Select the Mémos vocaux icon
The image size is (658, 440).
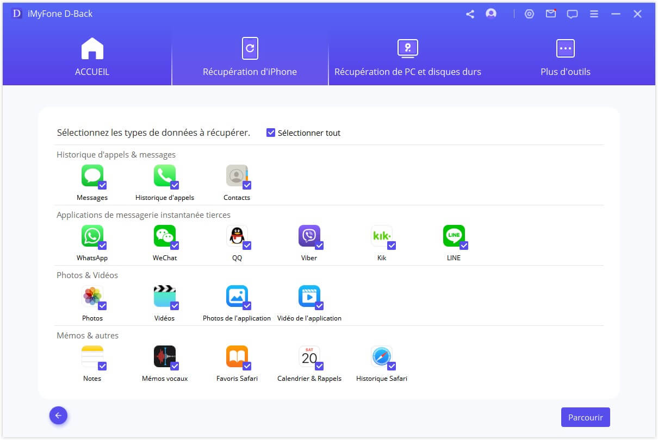coord(164,357)
